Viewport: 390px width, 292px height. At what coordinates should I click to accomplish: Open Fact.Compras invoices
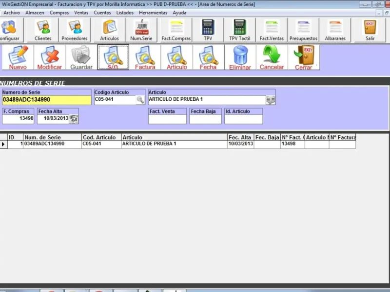[176, 30]
